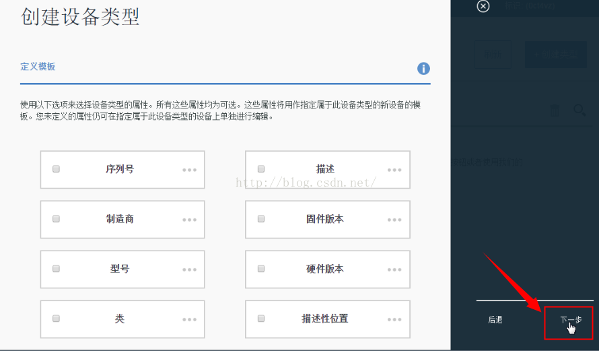Click the dimmed search magnifier icon

579,110
